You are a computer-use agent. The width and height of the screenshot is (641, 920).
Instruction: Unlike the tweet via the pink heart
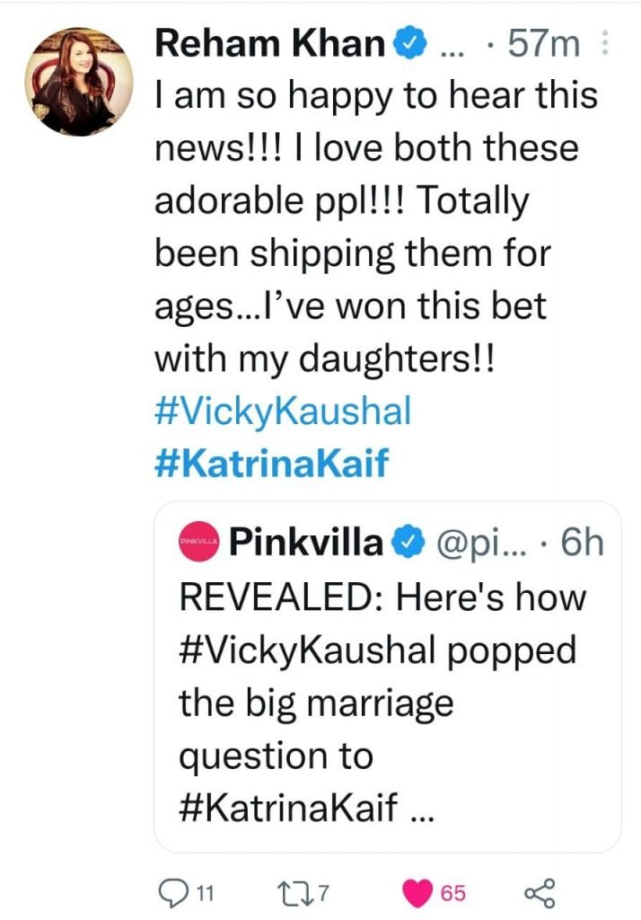pyautogui.click(x=419, y=893)
